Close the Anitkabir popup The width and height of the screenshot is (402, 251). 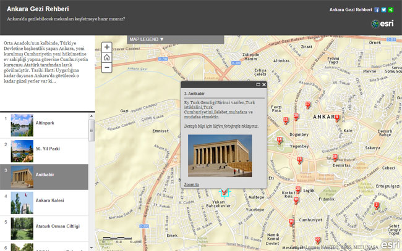pos(264,84)
